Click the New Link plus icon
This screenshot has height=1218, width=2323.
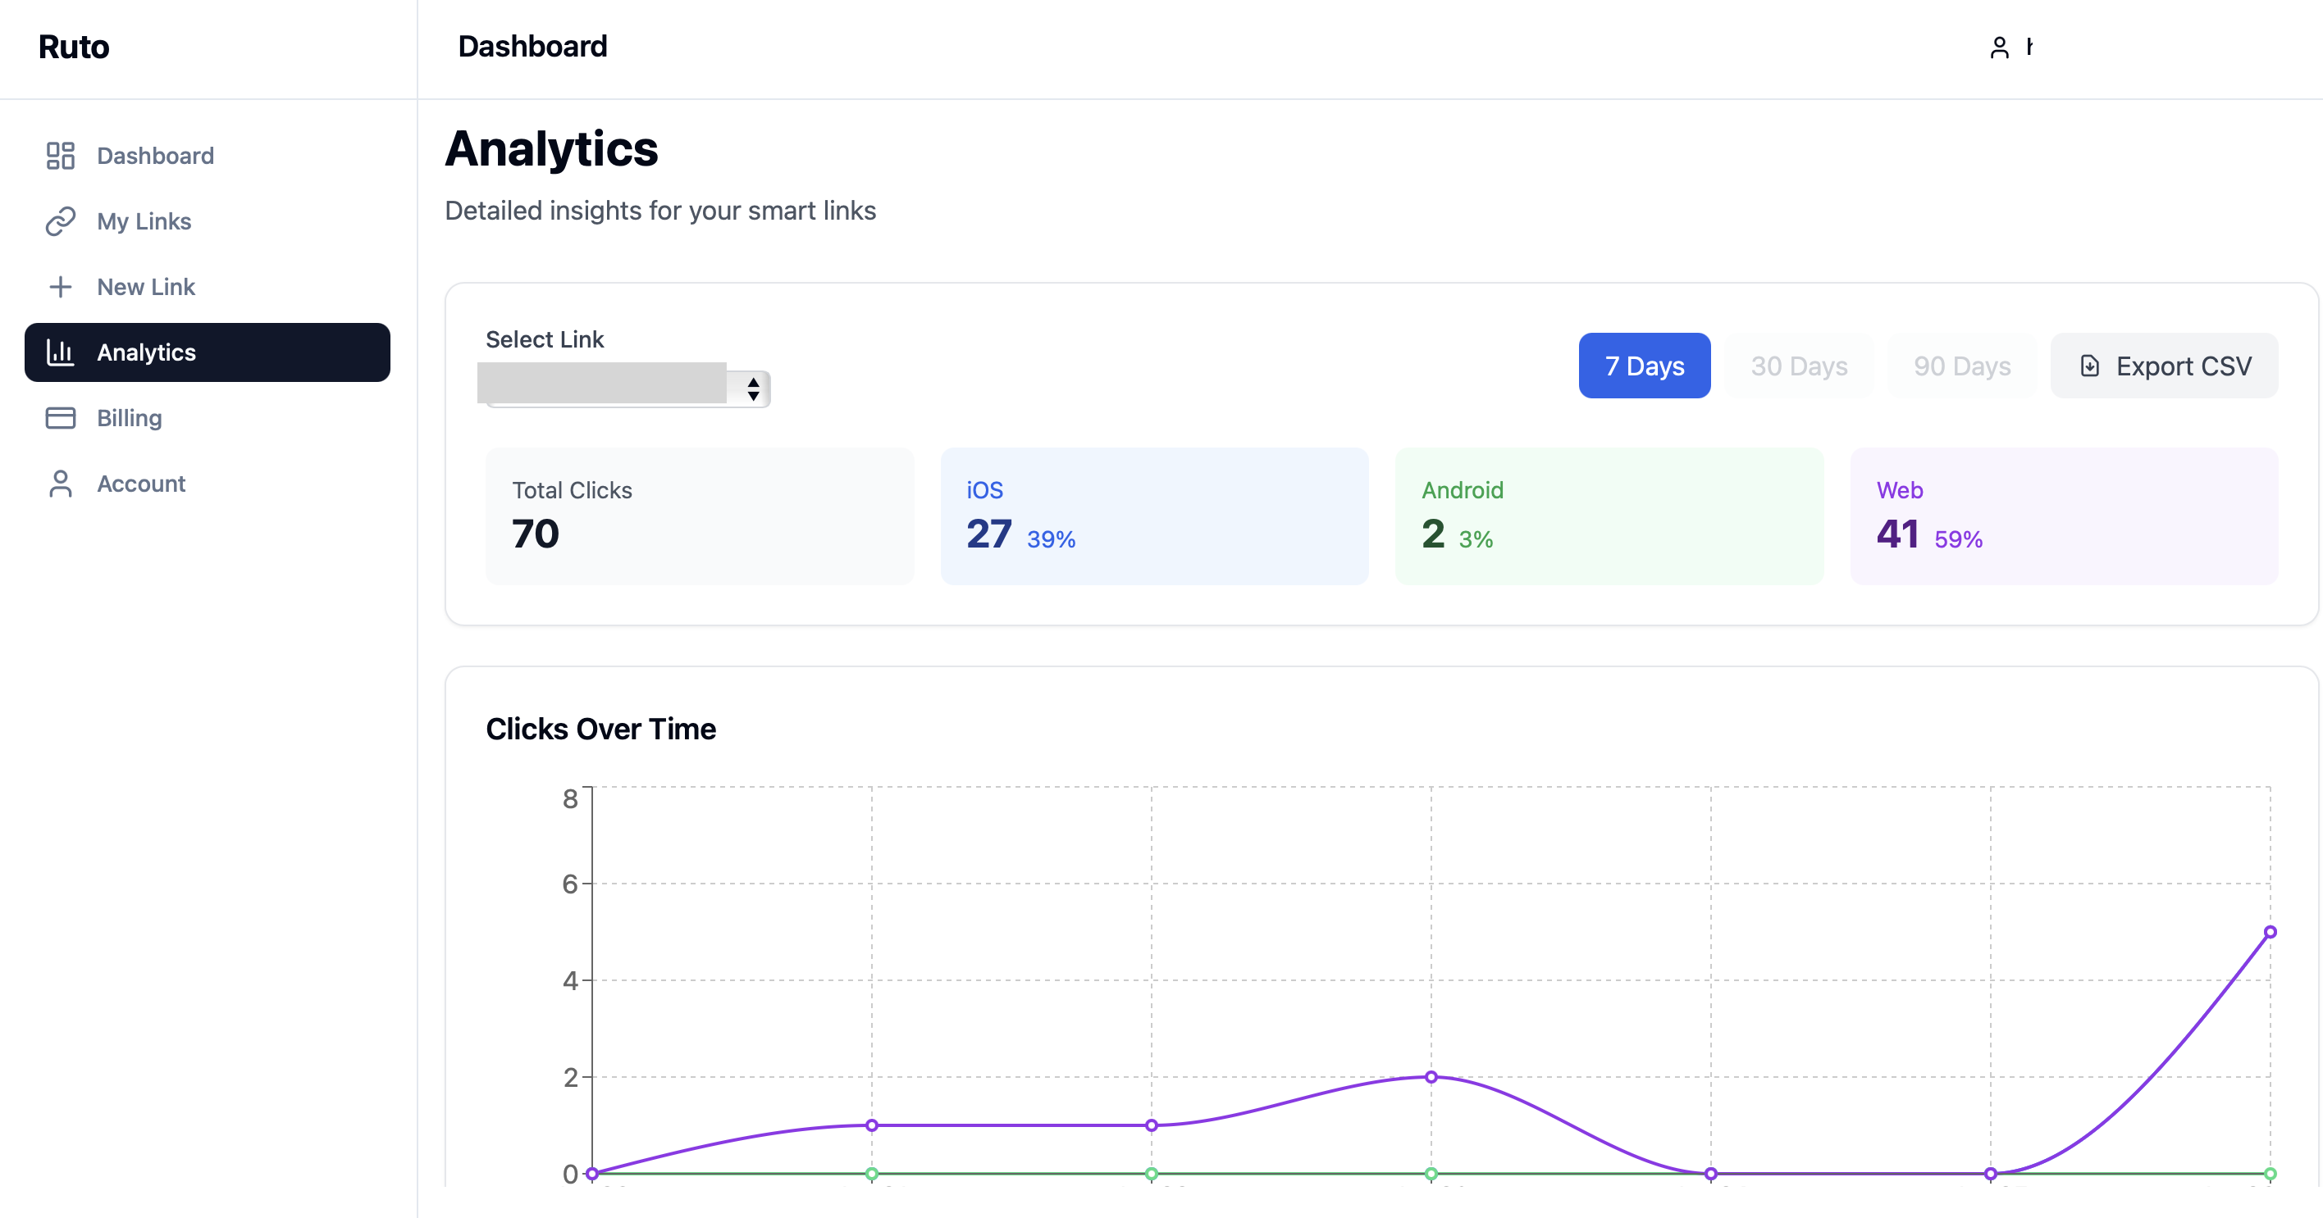pos(61,287)
